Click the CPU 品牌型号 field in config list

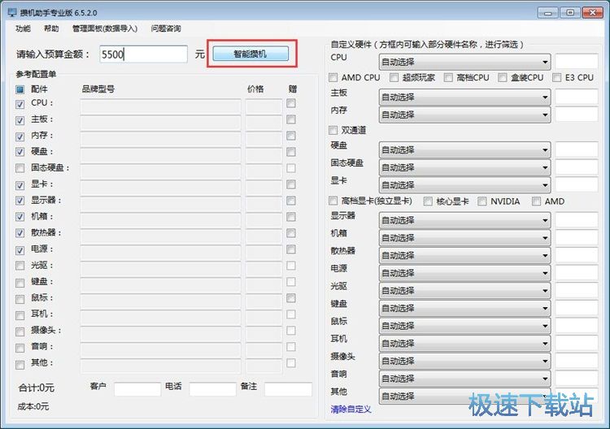coord(161,106)
